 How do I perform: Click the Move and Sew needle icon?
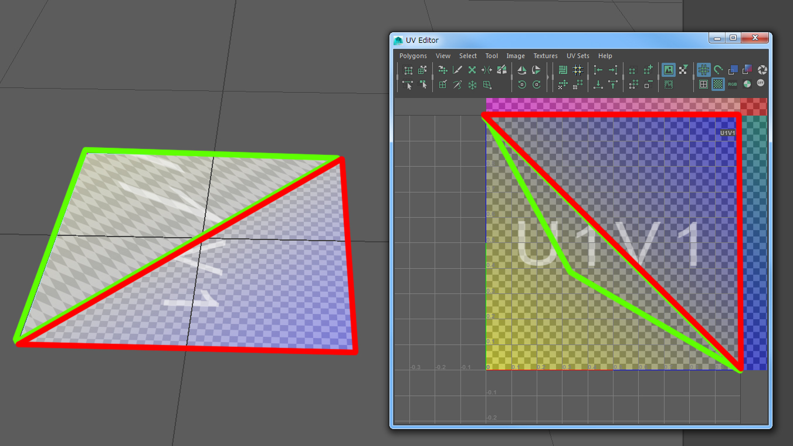pos(457,85)
